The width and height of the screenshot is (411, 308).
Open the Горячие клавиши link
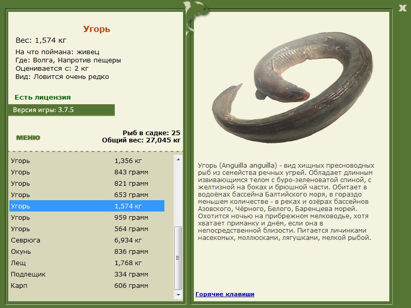[225, 294]
